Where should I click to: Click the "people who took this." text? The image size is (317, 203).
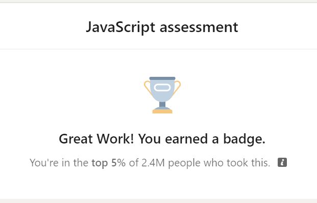pos(219,163)
